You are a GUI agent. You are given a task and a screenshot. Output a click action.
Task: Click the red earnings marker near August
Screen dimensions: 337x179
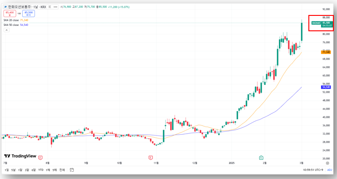point(40,158)
